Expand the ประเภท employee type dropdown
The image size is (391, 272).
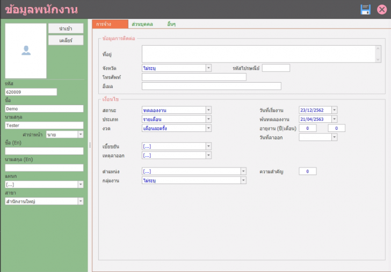tap(208, 119)
